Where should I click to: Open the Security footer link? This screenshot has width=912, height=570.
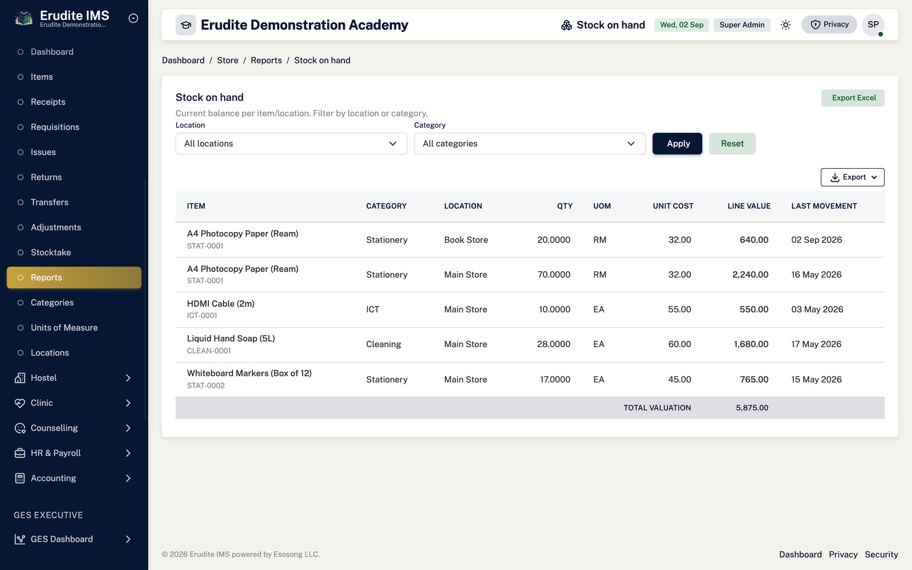pyautogui.click(x=881, y=555)
